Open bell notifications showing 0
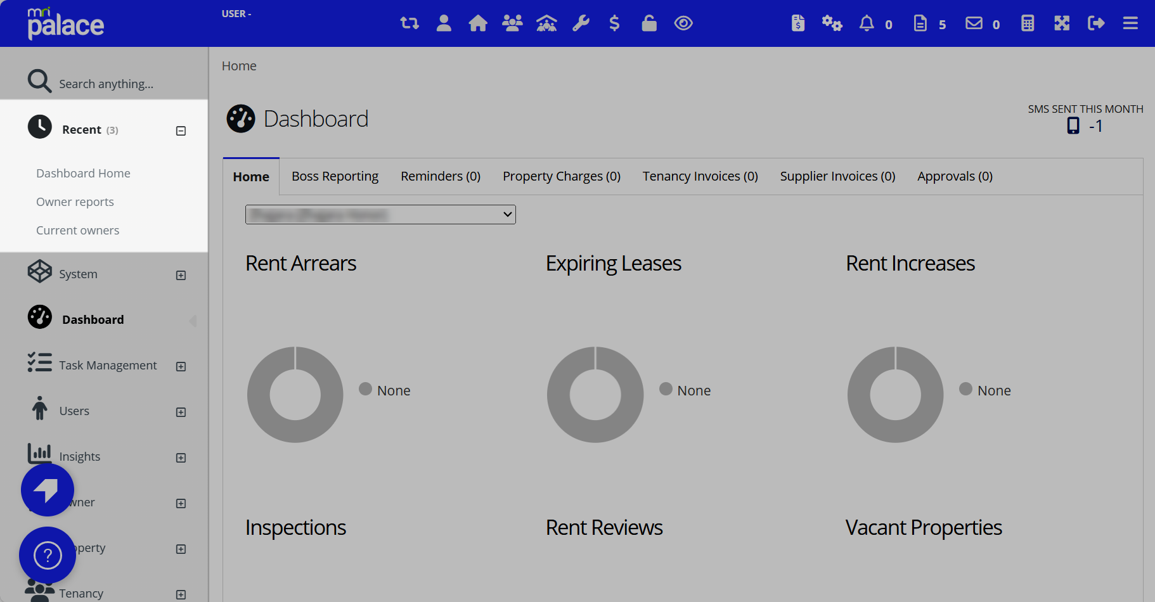1155x602 pixels. coord(875,24)
